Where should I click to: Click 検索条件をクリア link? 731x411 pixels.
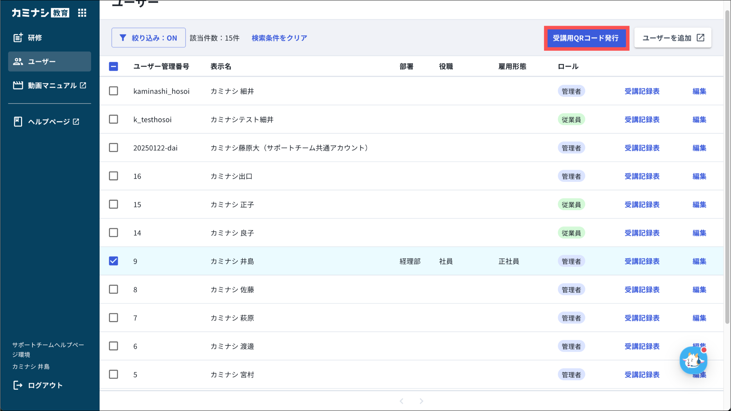tap(279, 38)
